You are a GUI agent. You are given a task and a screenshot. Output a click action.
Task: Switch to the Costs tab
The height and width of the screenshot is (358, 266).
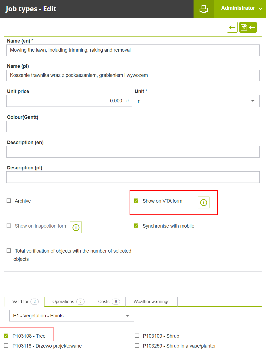[x=108, y=301]
